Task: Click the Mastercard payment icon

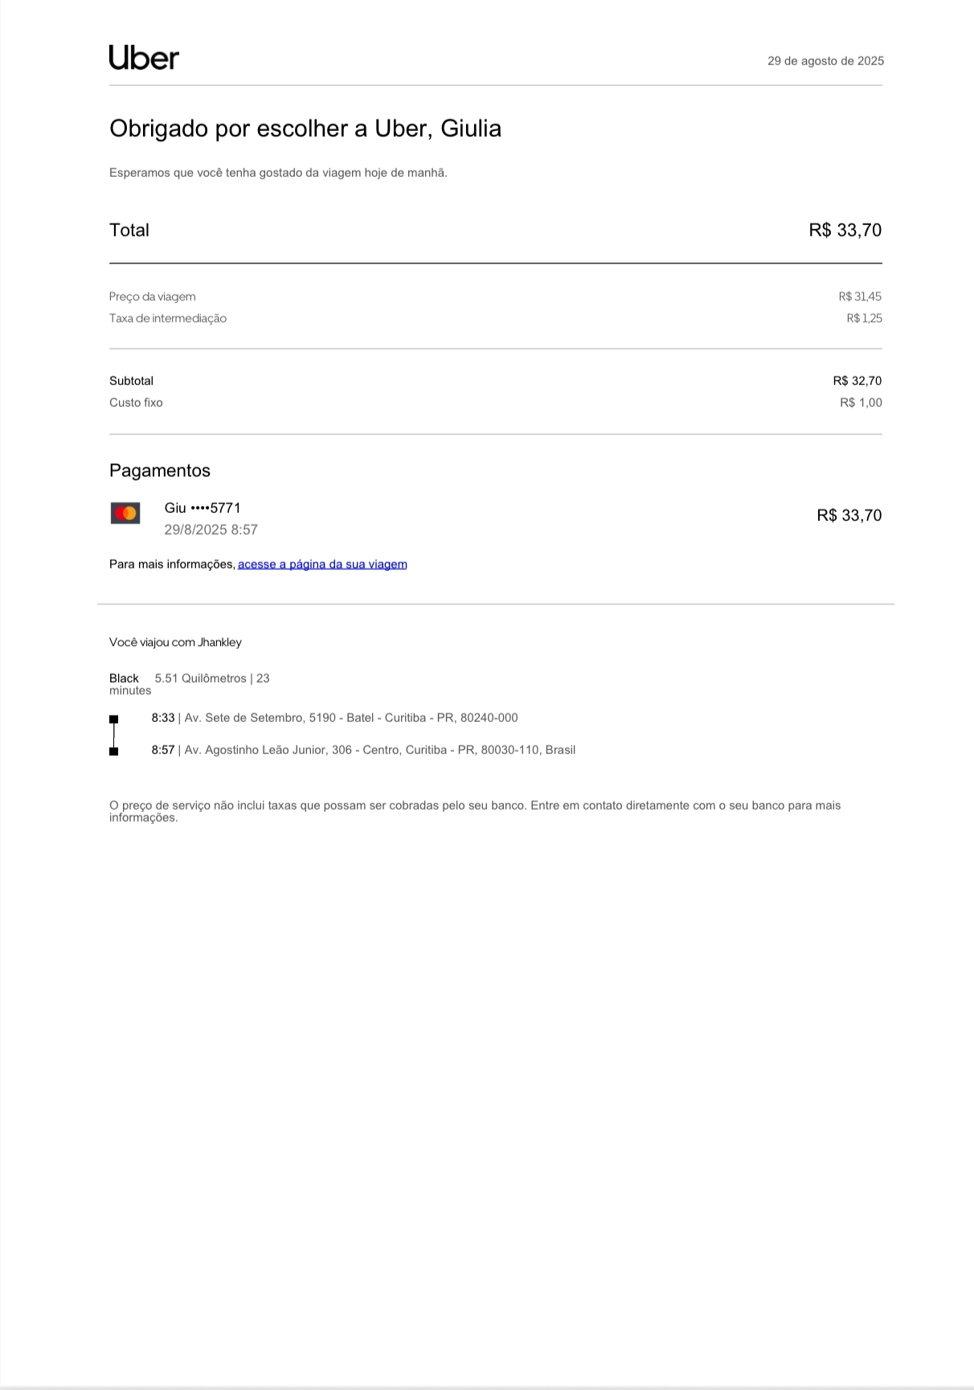Action: [125, 513]
